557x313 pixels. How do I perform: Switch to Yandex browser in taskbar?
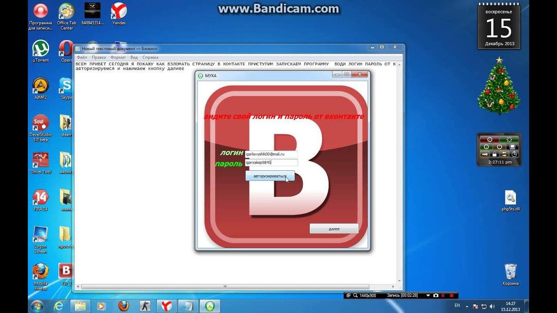coord(167,306)
